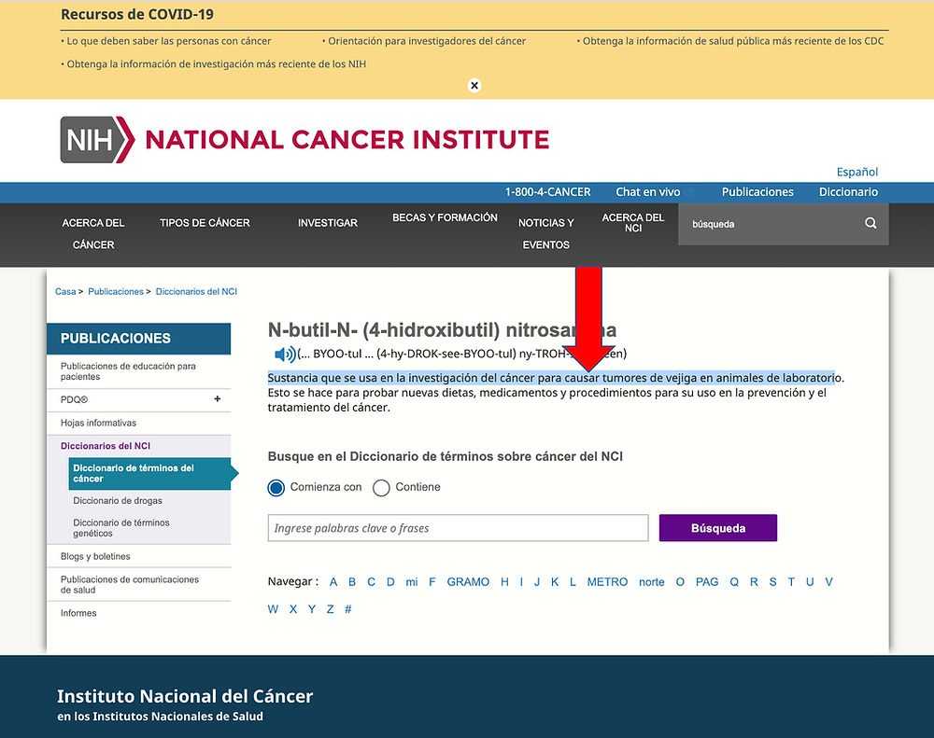Open the NIH National Cancer Institute logo
Screen dimensions: 934x738
pyautogui.click(x=304, y=140)
